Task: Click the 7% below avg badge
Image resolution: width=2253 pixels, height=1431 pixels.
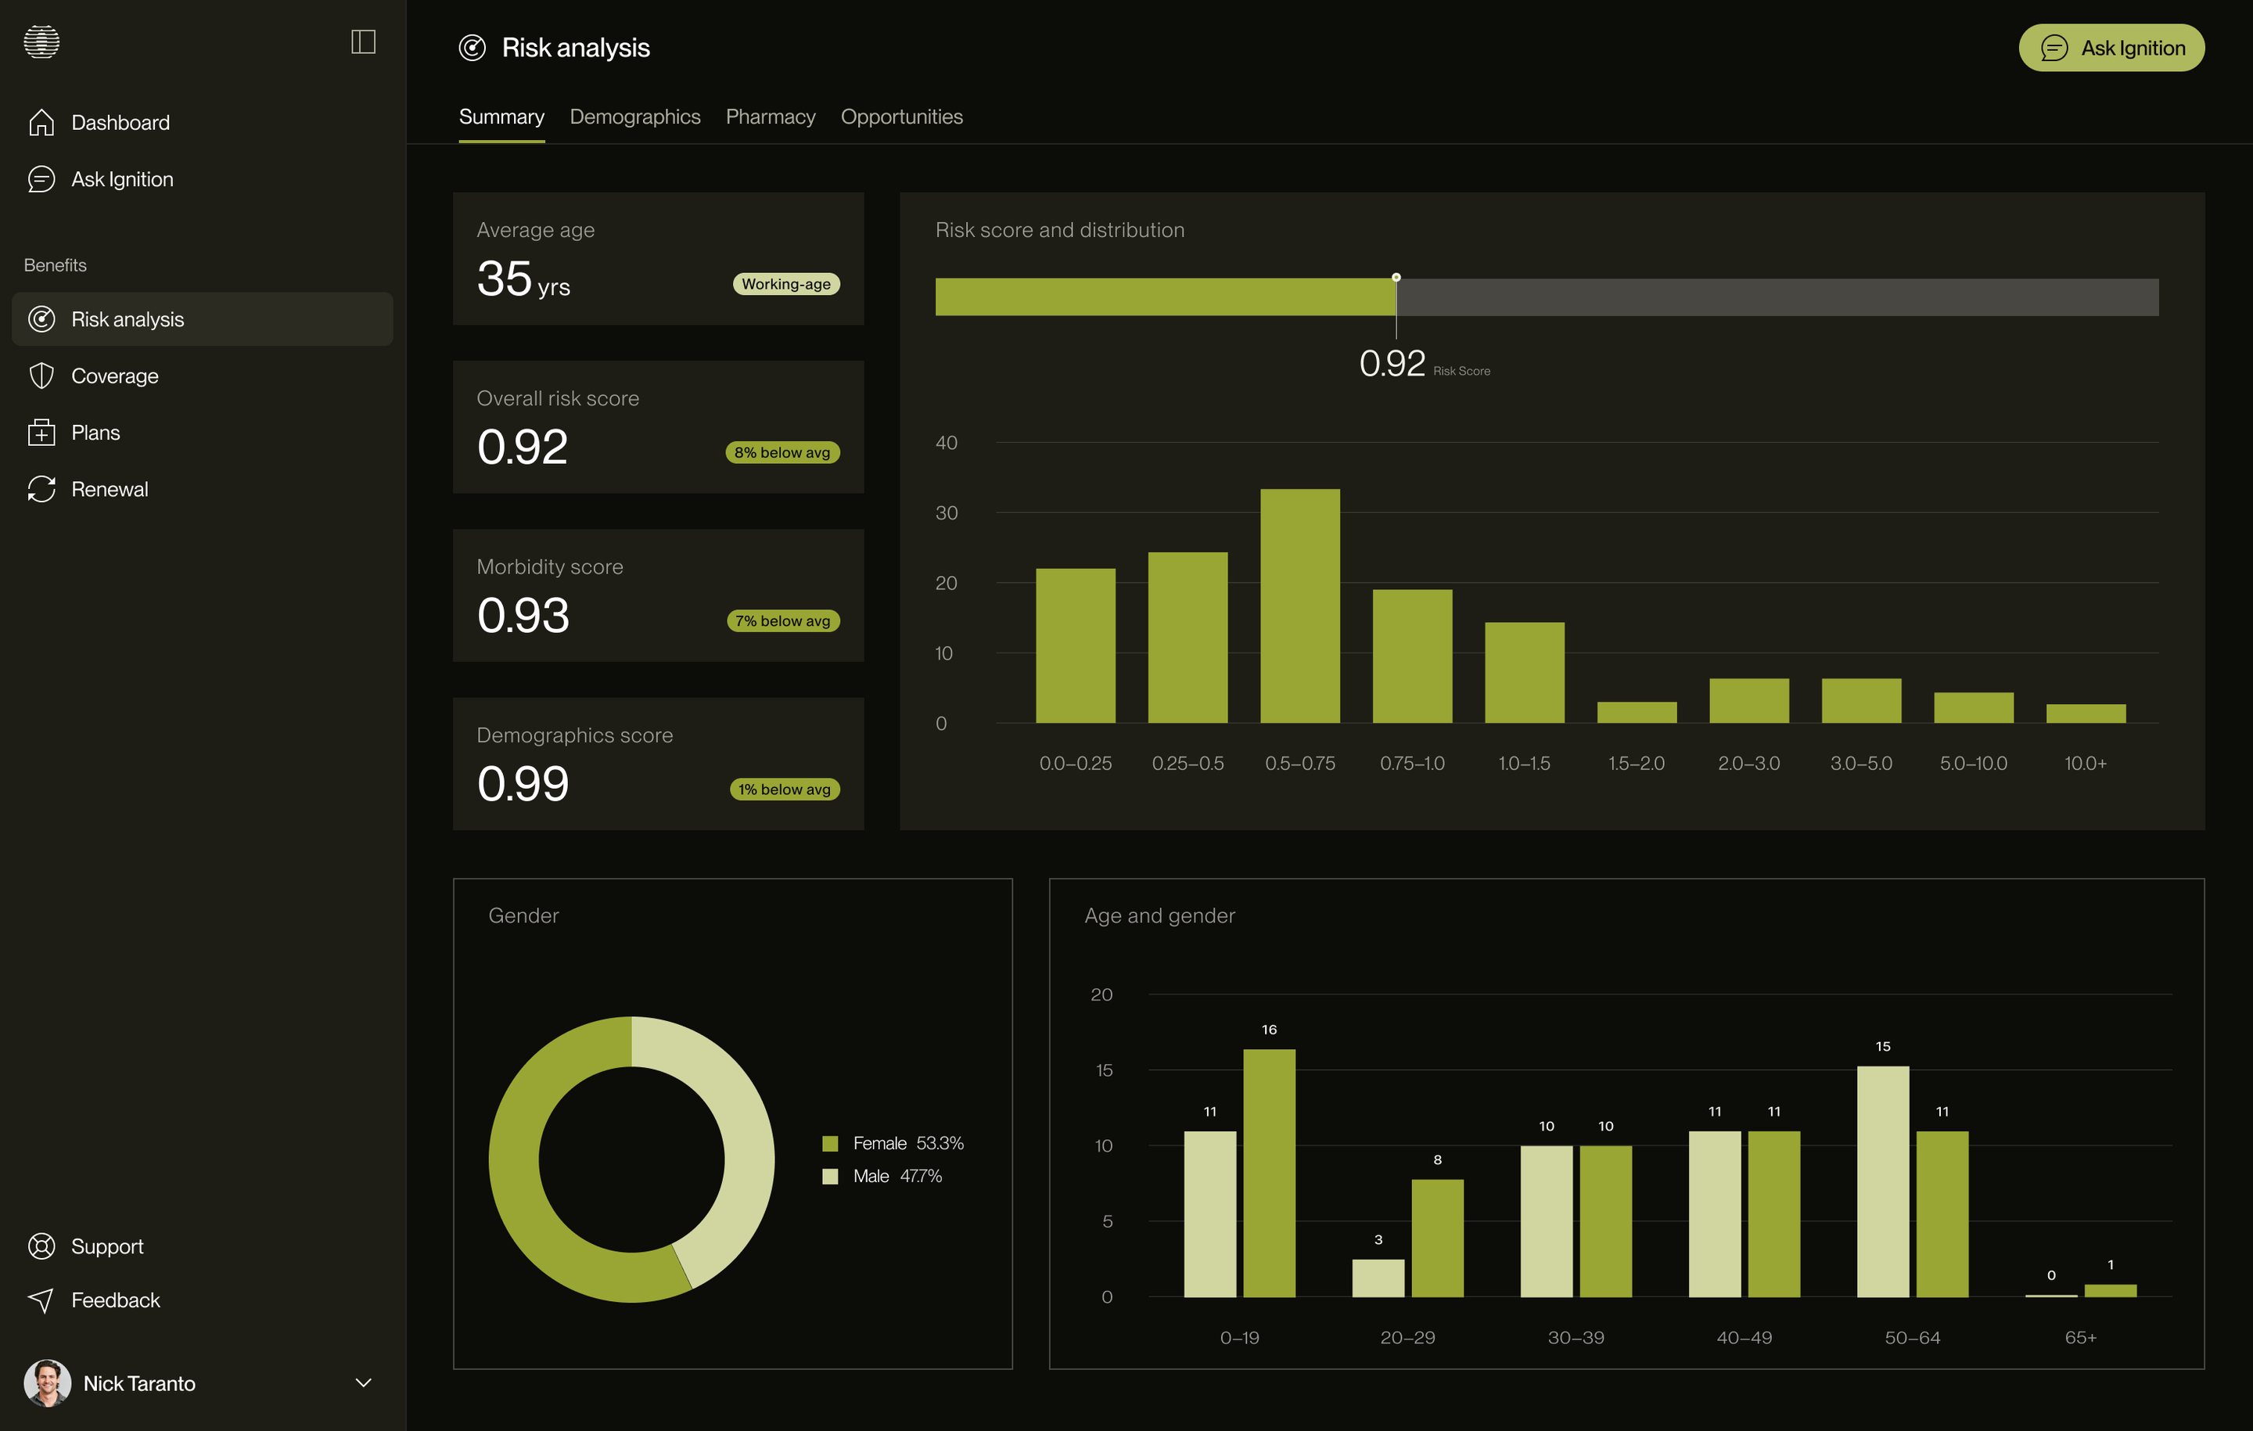Action: 783,620
